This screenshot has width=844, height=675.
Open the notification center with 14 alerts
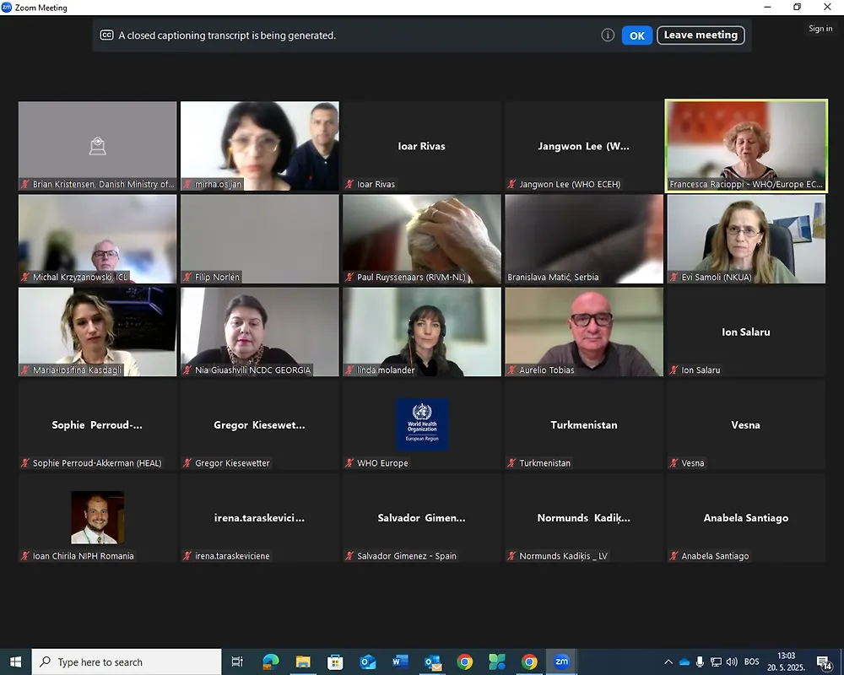pos(823,661)
